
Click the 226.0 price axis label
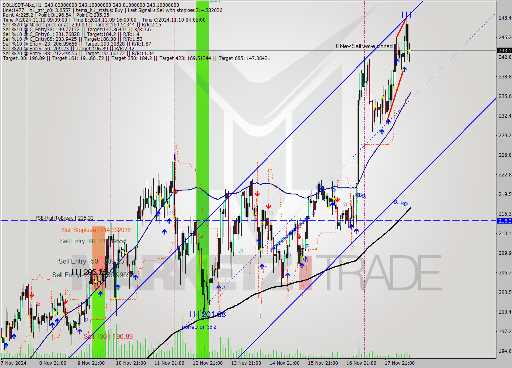(x=504, y=155)
